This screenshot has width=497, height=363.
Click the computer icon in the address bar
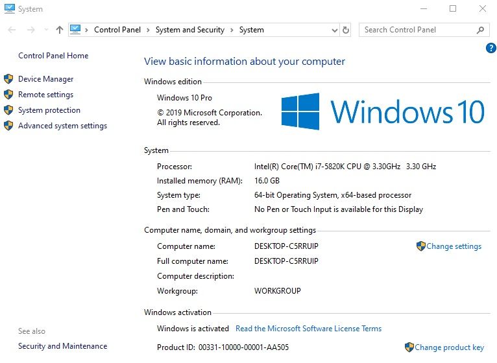coord(75,29)
